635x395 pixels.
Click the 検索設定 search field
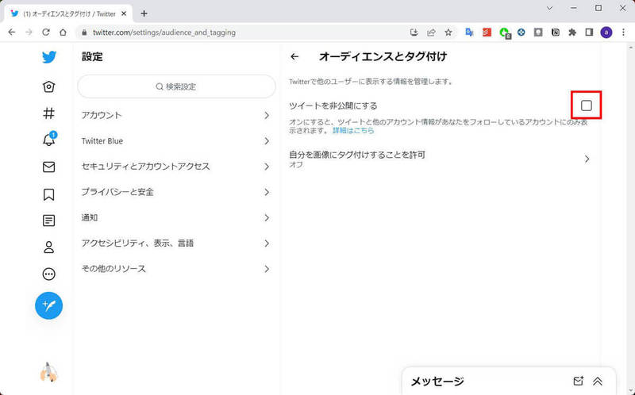tap(176, 86)
